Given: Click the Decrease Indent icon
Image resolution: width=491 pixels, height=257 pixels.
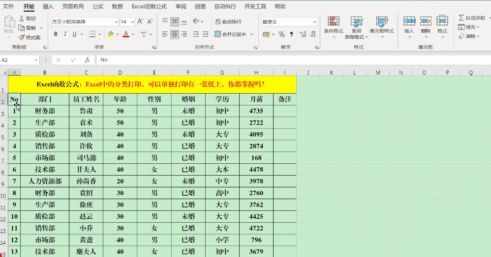Looking at the screenshot, I should tap(196, 34).
